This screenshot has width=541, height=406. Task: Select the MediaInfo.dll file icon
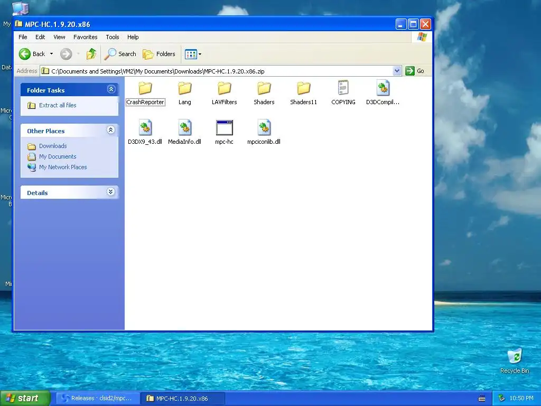point(184,127)
